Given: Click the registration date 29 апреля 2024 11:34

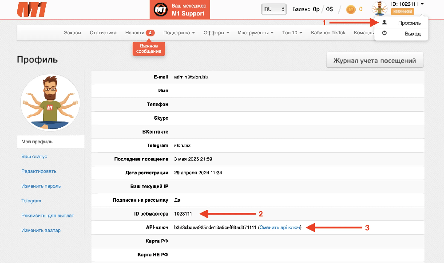Looking at the screenshot, I should point(198,173).
